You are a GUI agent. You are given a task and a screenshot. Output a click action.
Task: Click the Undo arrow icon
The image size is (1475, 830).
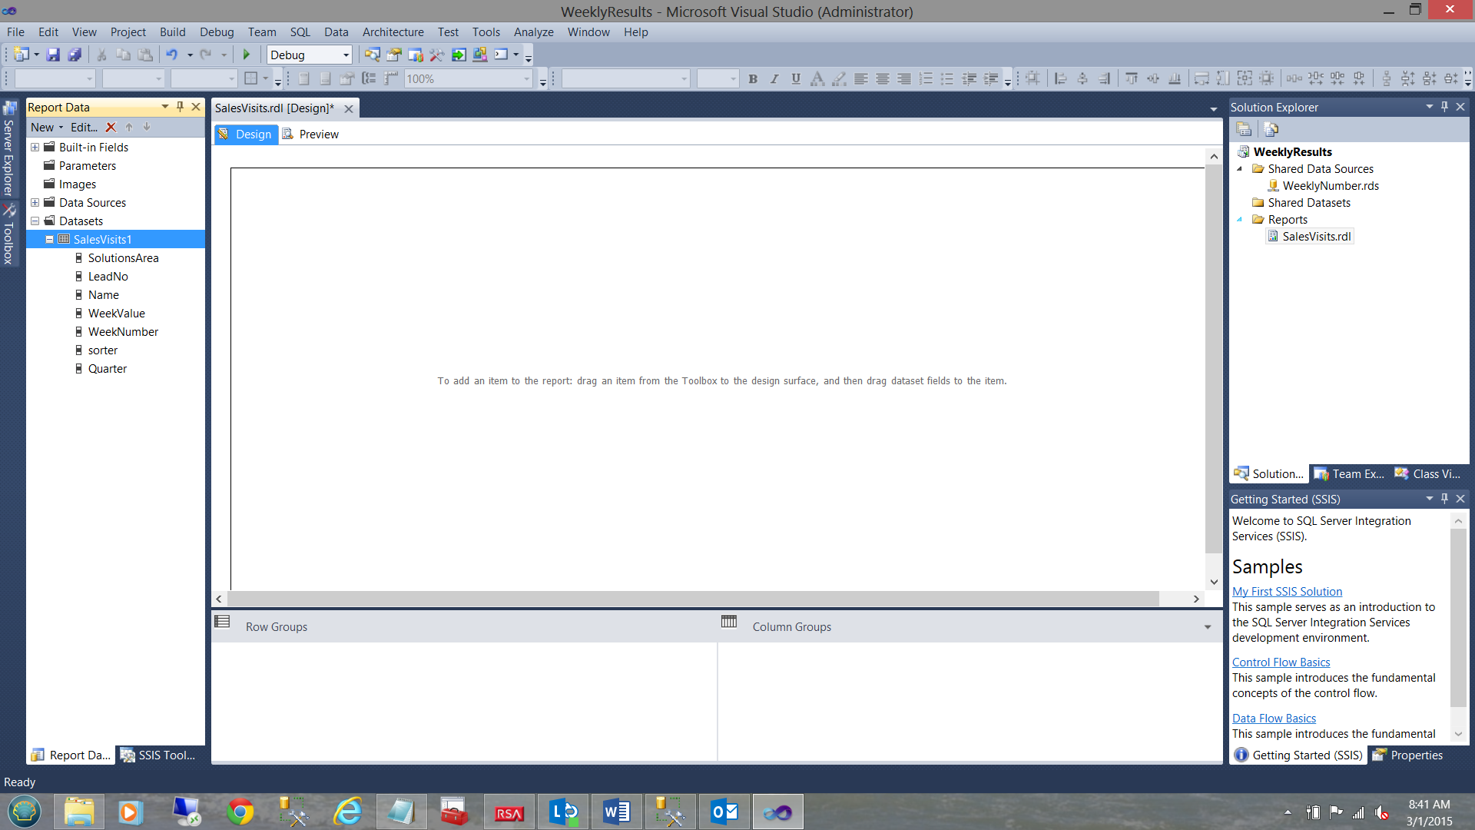(171, 55)
